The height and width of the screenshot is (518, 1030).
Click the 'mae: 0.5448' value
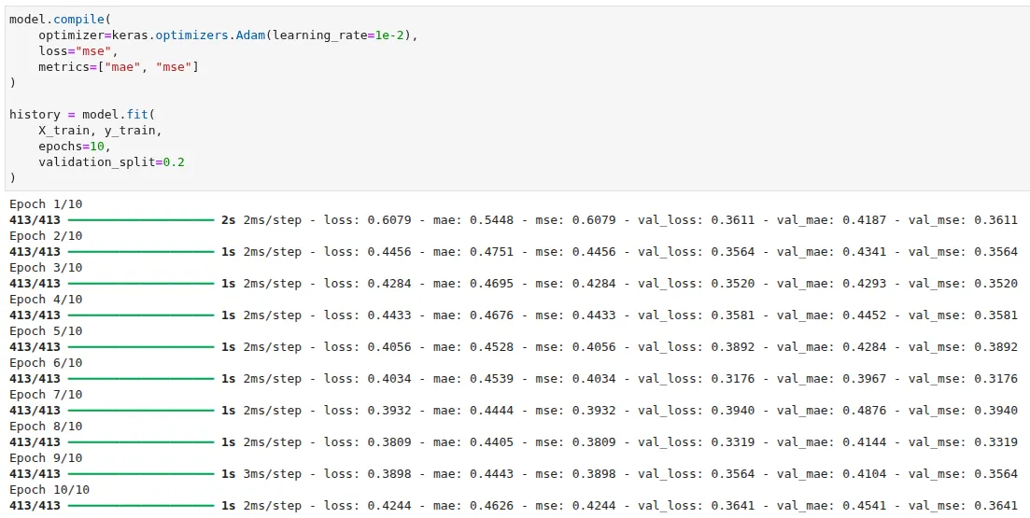(x=473, y=220)
